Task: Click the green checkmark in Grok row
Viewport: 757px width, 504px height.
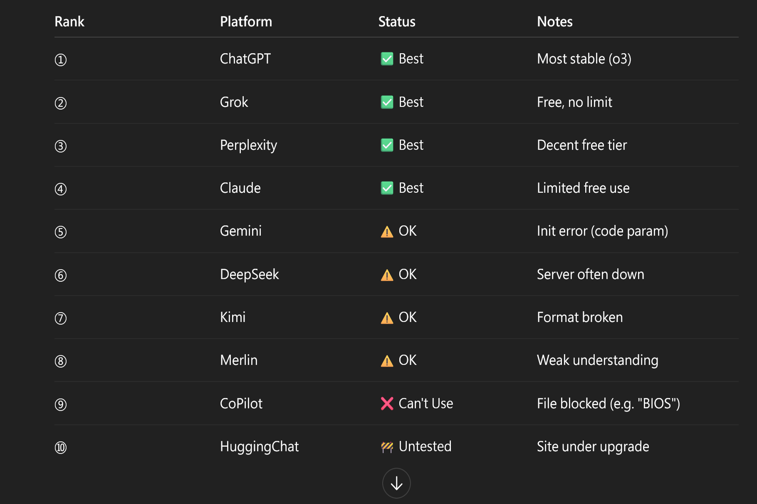Action: 387,102
